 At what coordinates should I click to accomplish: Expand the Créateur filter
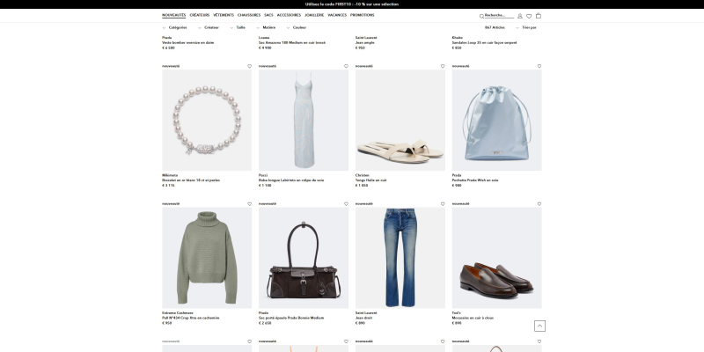[209, 27]
